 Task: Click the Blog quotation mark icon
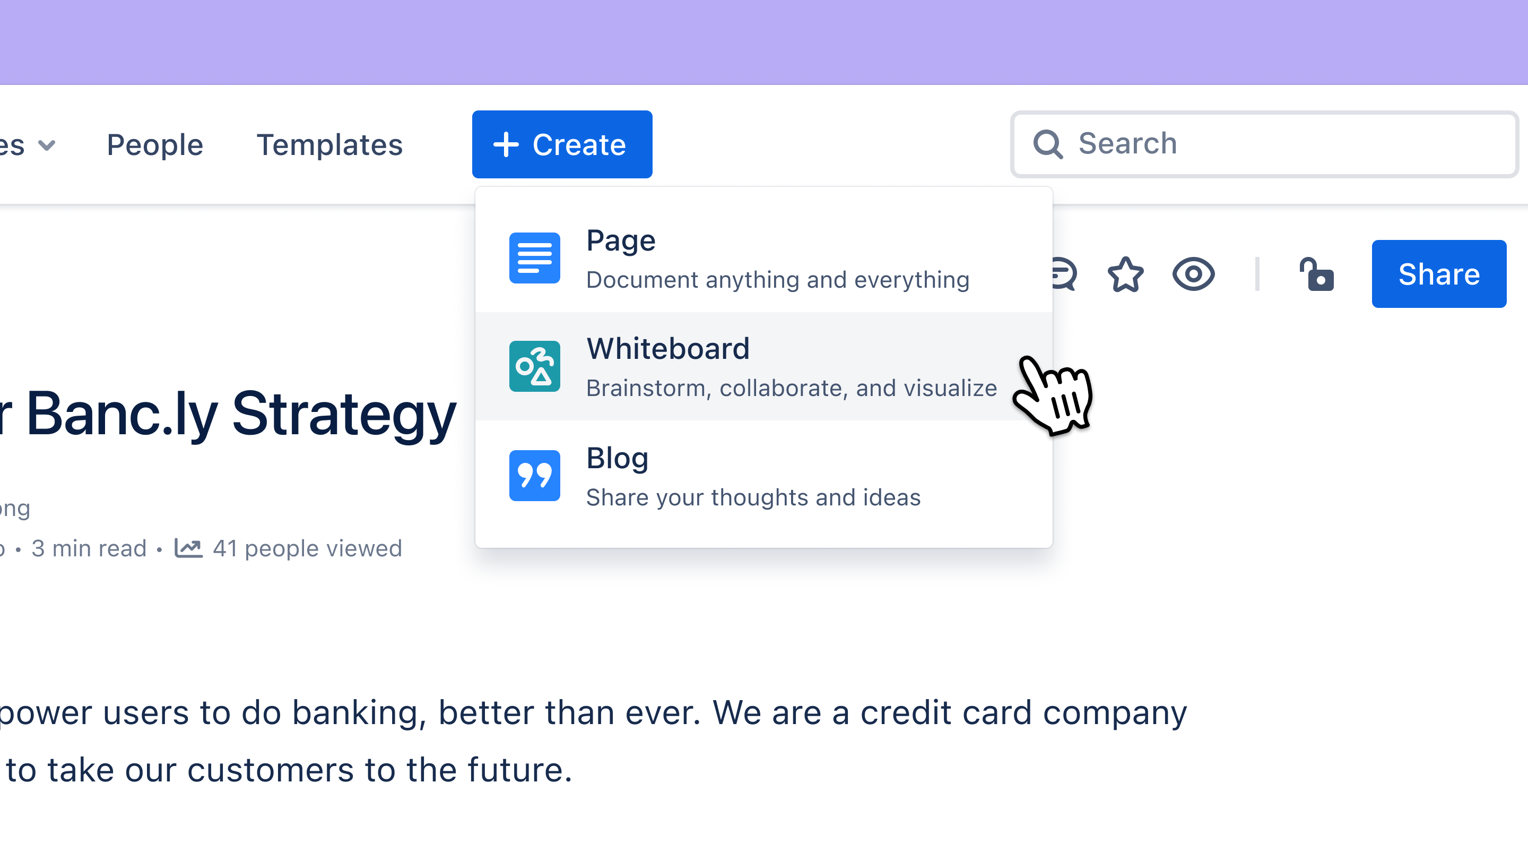534,476
